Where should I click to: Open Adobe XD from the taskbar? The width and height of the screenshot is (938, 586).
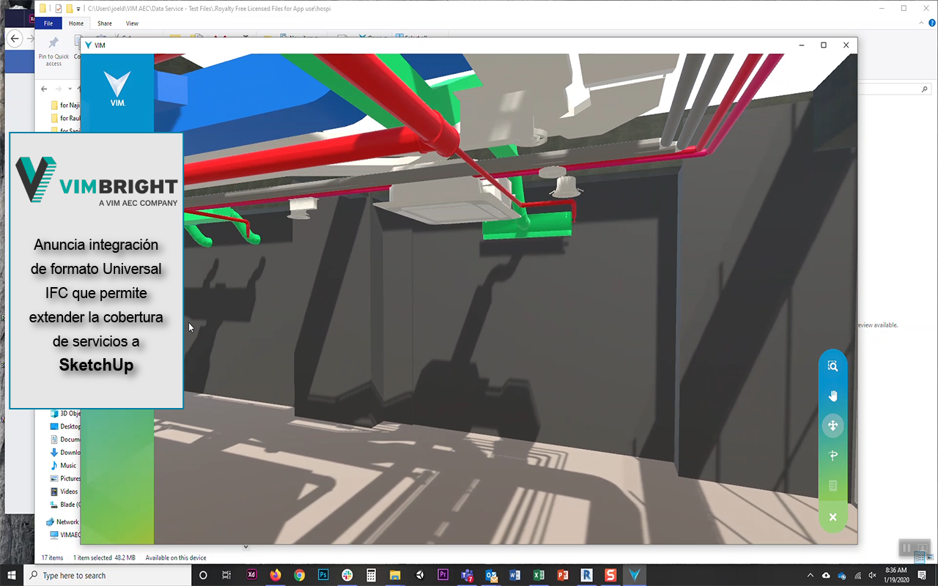click(x=252, y=575)
